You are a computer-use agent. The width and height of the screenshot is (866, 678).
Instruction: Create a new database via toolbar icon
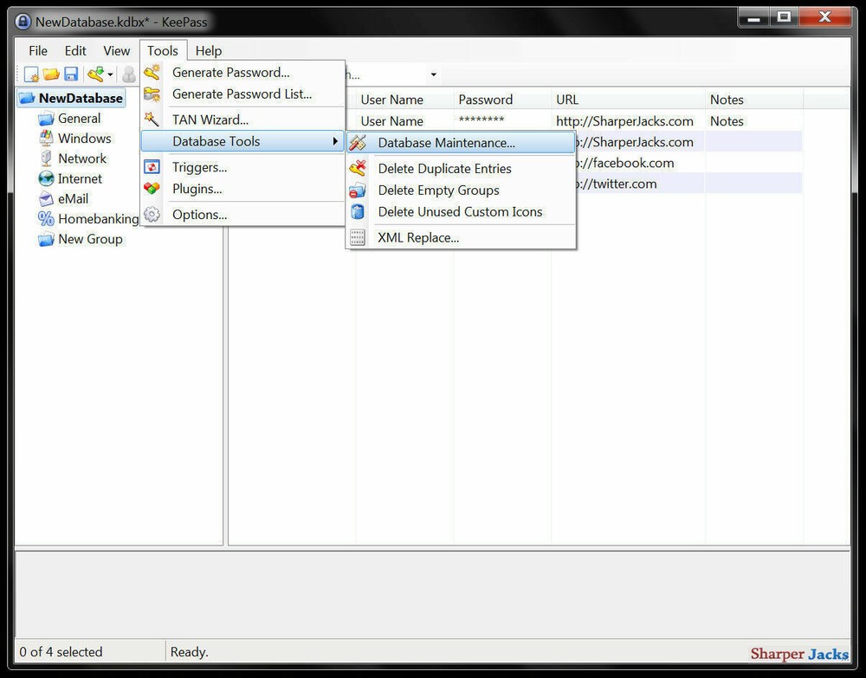point(30,74)
